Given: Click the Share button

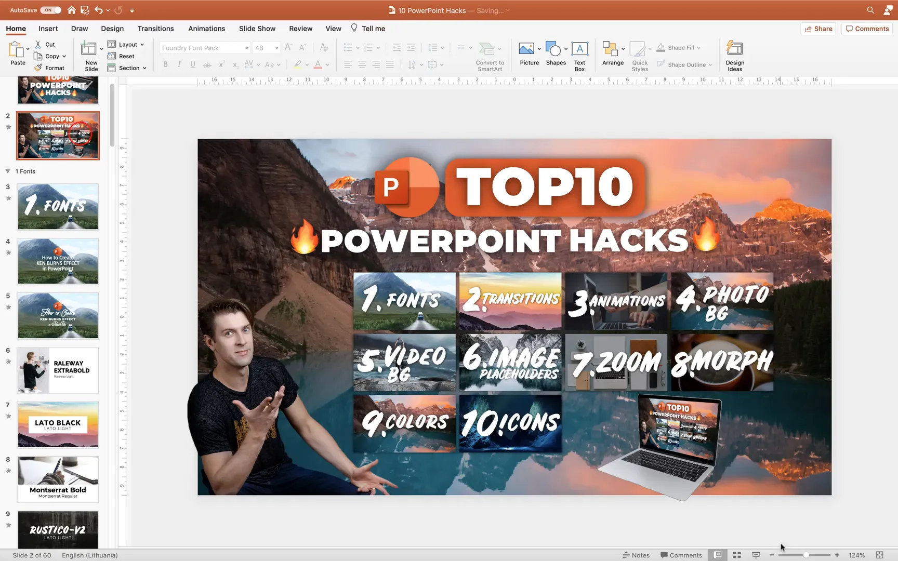Looking at the screenshot, I should (818, 29).
